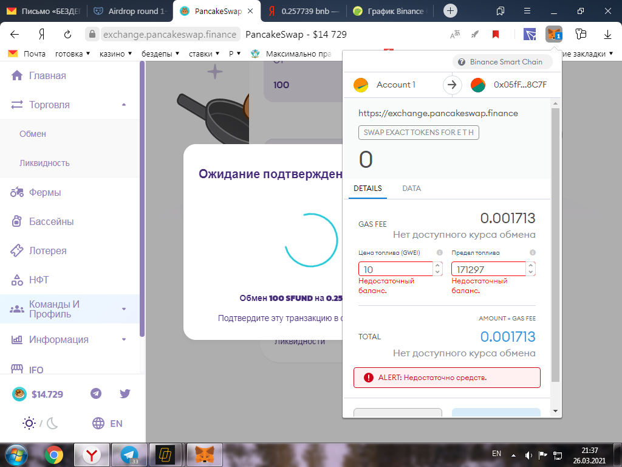This screenshot has width=622, height=467.
Task: Click info icon next to gas price
Action: (440, 252)
